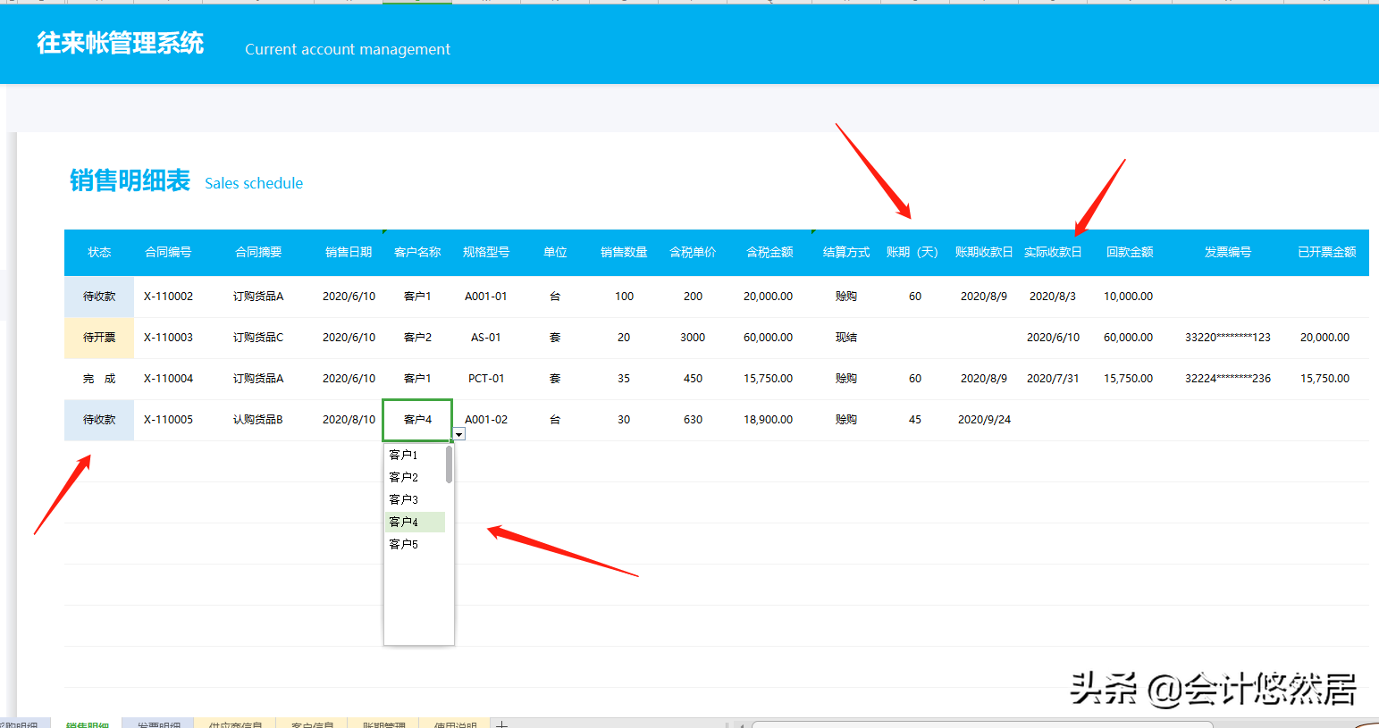Screen dimensions: 1379x728
Task: Click the 10,000.00 received amount cell
Action: point(1129,297)
